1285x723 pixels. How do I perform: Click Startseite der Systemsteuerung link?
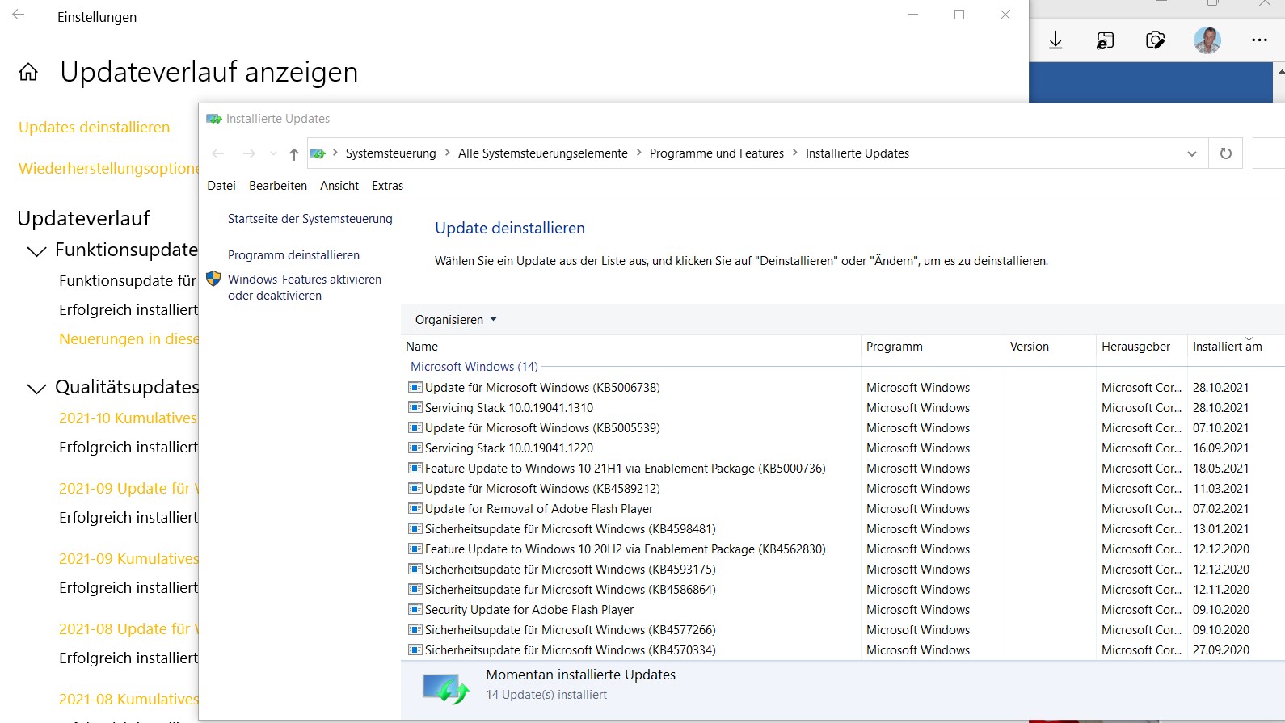[310, 219]
